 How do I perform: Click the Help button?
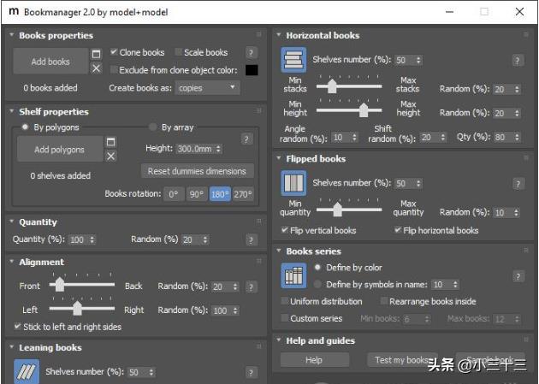(x=314, y=359)
